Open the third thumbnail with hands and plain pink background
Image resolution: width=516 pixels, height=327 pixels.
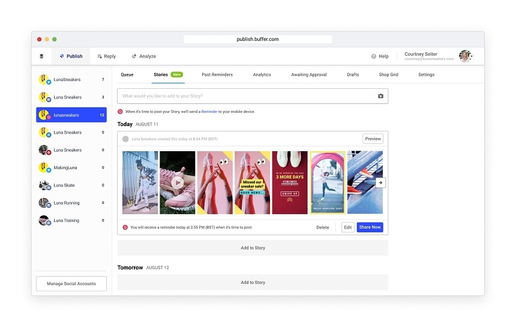coord(215,182)
